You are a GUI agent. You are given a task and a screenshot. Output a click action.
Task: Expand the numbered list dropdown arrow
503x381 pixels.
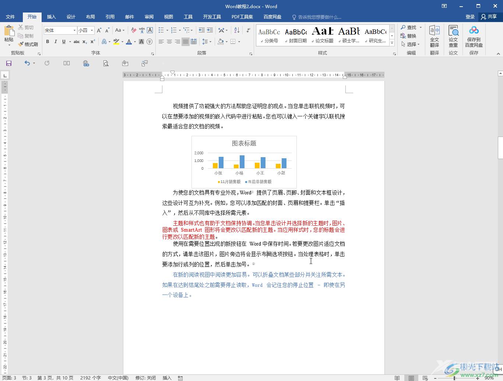(180, 31)
